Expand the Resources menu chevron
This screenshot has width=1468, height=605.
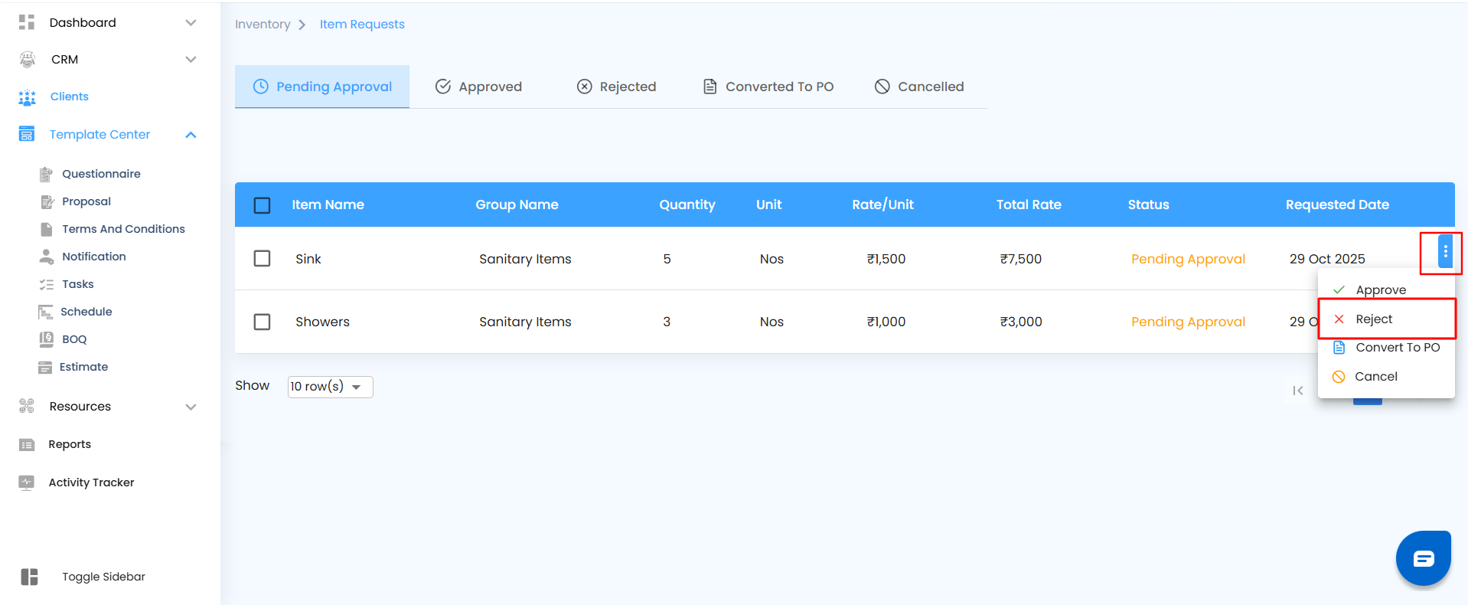point(191,407)
